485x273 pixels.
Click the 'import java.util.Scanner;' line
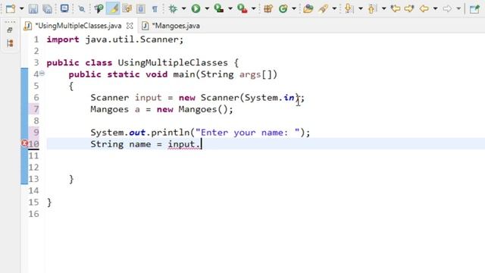[115, 39]
